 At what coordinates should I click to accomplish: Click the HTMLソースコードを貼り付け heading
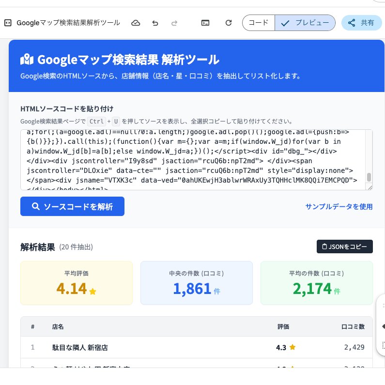[67, 109]
